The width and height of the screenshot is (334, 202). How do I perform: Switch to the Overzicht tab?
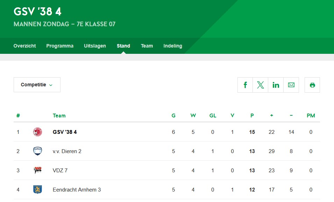click(x=24, y=46)
